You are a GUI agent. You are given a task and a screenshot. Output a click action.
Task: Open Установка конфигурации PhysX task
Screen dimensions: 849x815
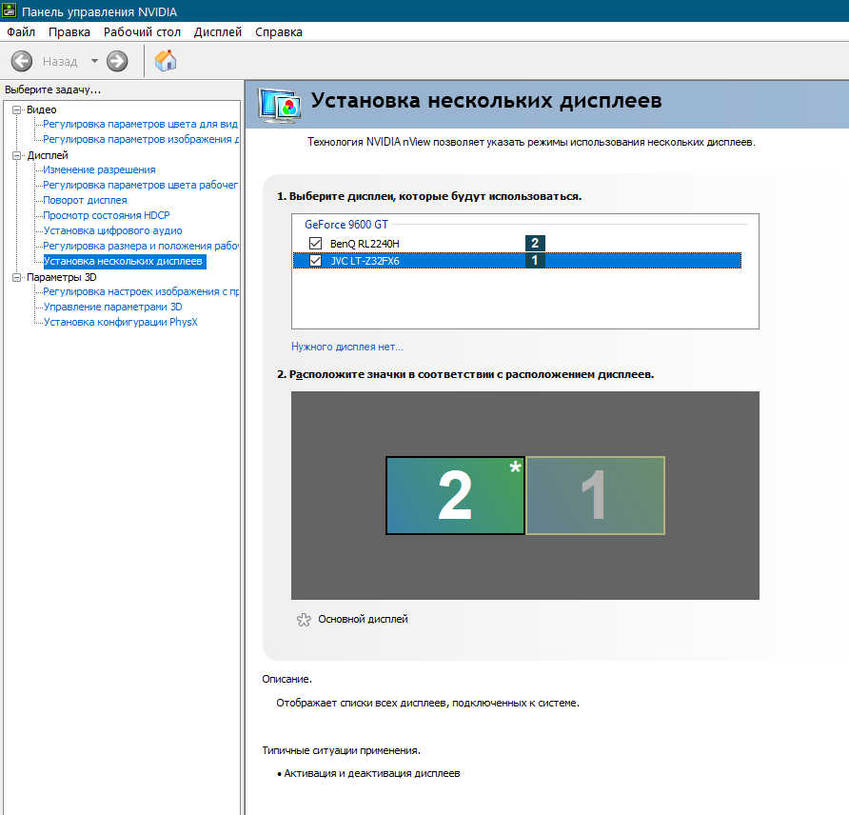[x=120, y=322]
